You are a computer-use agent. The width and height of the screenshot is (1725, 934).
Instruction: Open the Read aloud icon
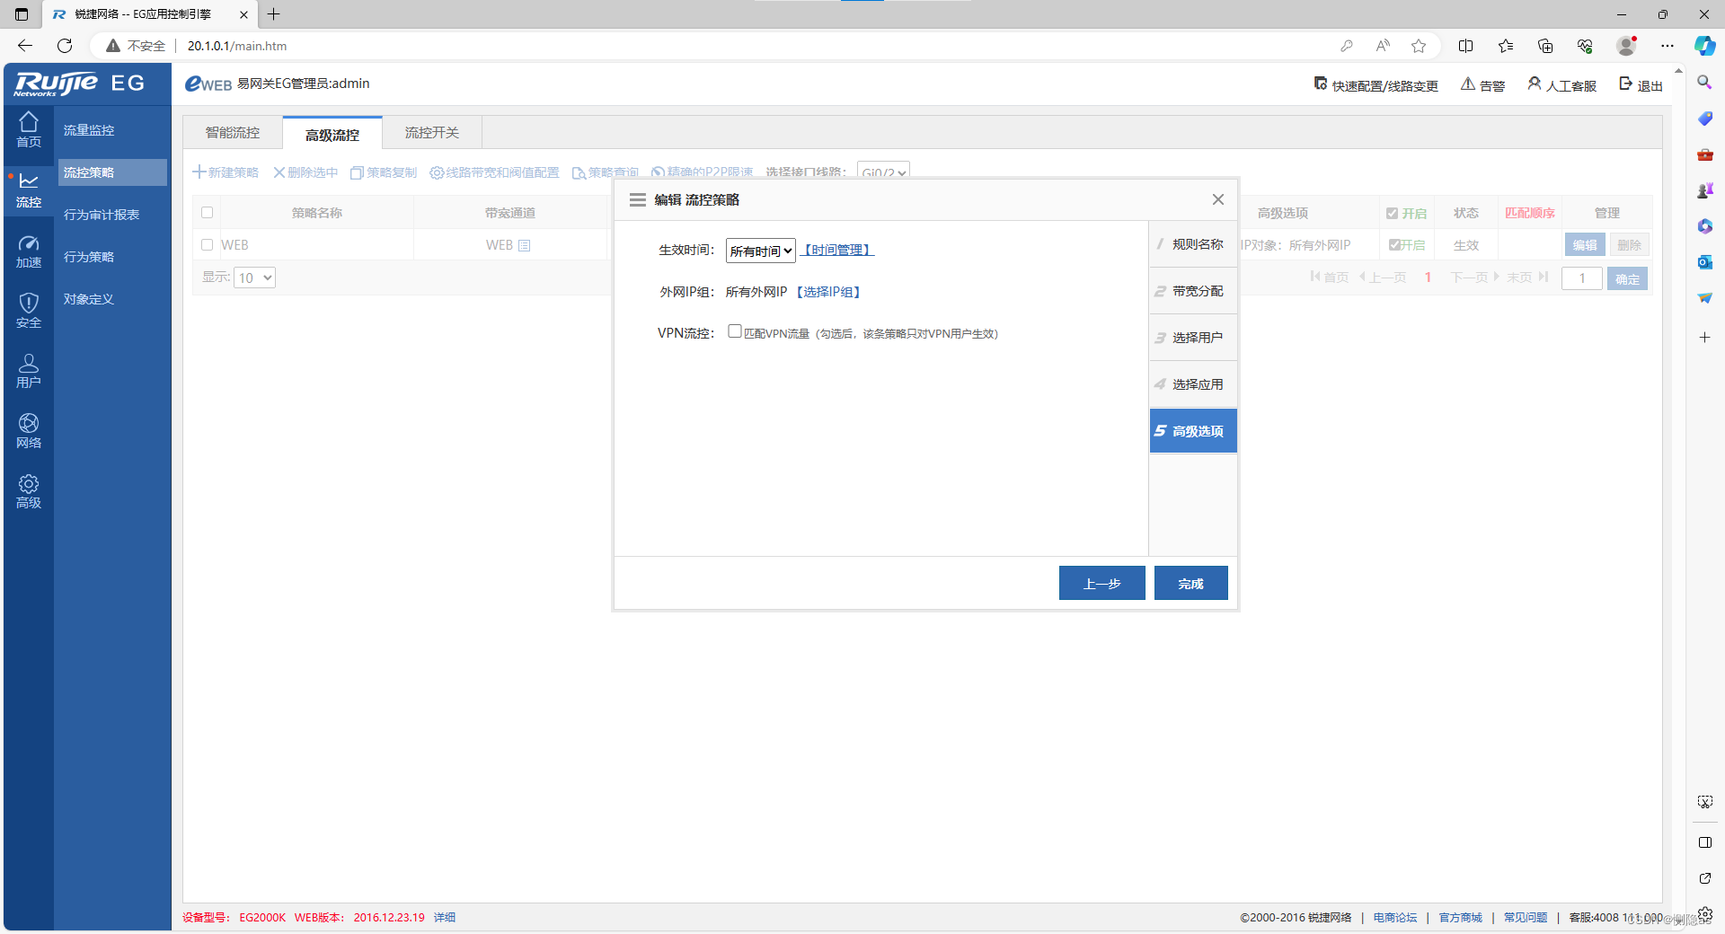pos(1383,46)
